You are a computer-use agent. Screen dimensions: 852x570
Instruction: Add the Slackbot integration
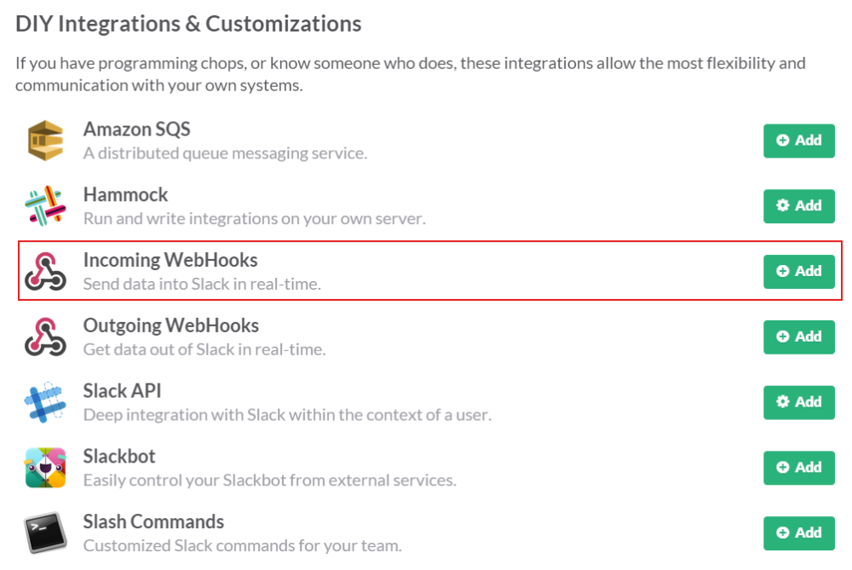pos(798,467)
